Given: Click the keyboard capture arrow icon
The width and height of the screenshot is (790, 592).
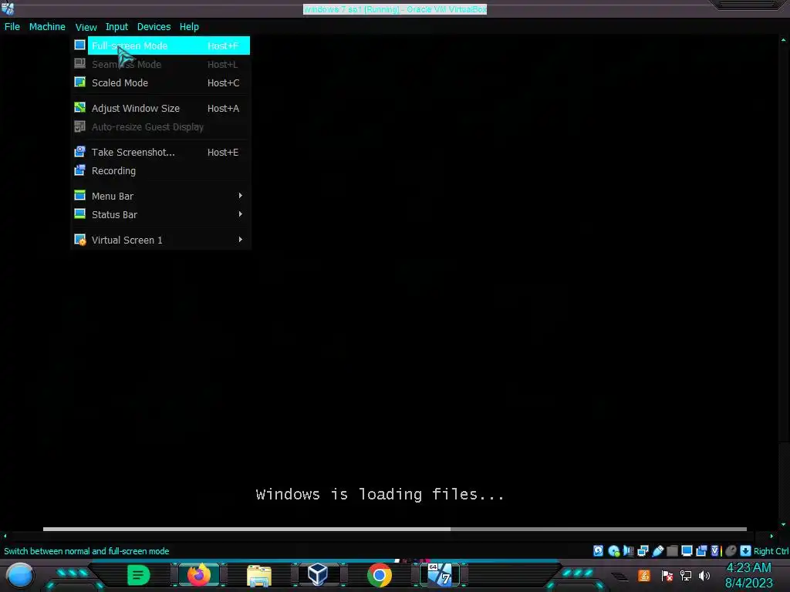Looking at the screenshot, I should click(x=745, y=550).
